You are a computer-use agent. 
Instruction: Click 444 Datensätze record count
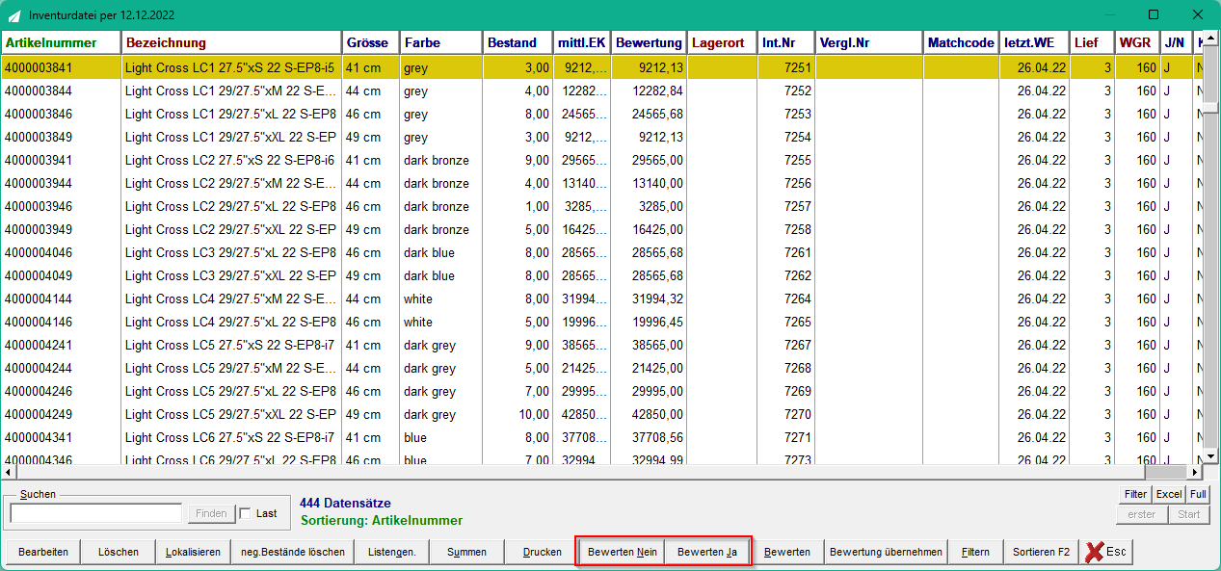(x=345, y=504)
